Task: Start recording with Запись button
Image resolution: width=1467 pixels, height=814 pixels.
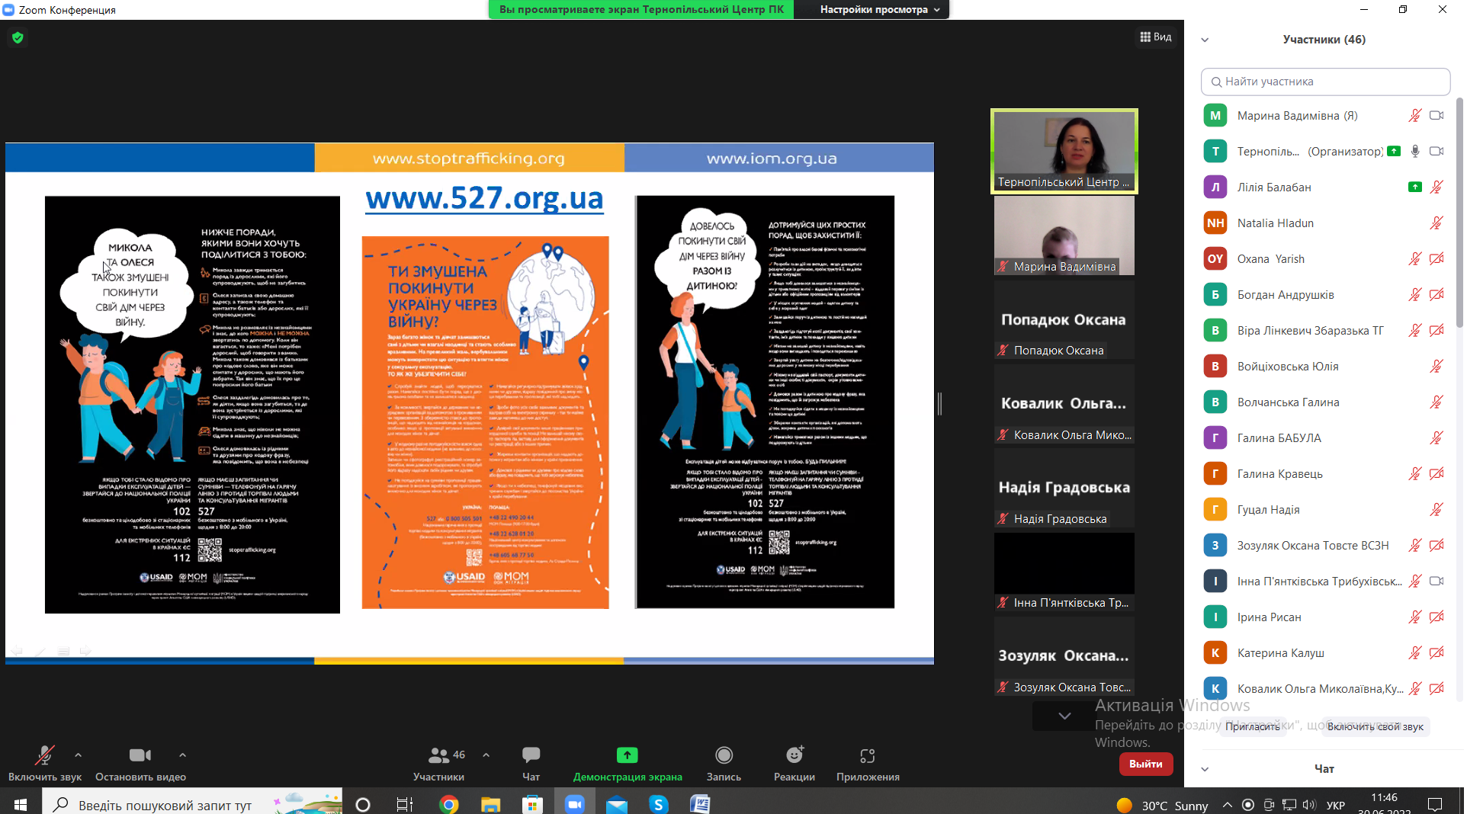Action: point(724,763)
